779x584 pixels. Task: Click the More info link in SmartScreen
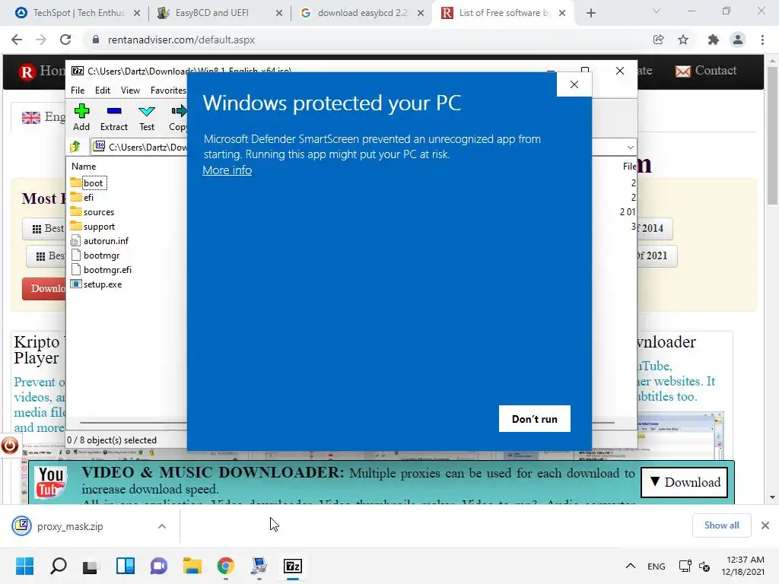click(227, 170)
